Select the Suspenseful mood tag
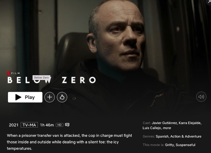Image resolution: width=211 pixels, height=153 pixels. [x=185, y=145]
